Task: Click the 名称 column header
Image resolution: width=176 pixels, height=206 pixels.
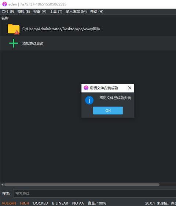Action: click(5, 18)
